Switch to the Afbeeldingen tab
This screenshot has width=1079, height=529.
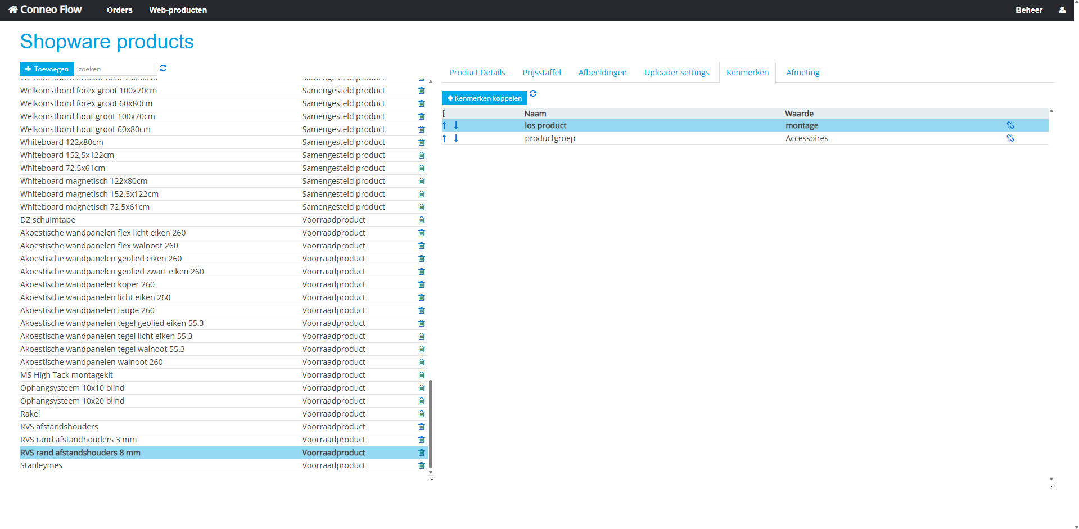(x=602, y=73)
